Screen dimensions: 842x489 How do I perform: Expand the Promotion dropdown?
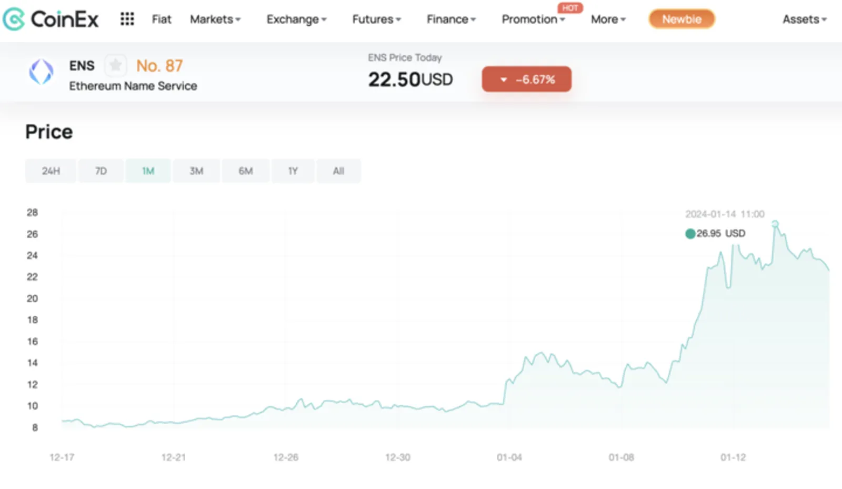533,19
